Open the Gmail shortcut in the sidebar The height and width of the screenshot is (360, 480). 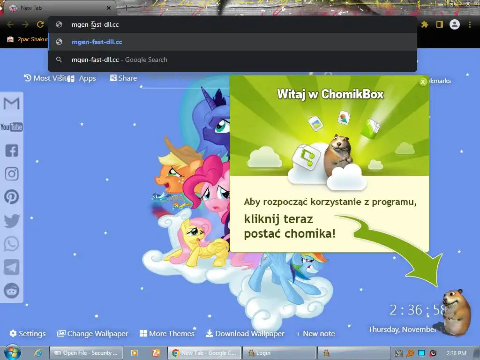(x=12, y=103)
